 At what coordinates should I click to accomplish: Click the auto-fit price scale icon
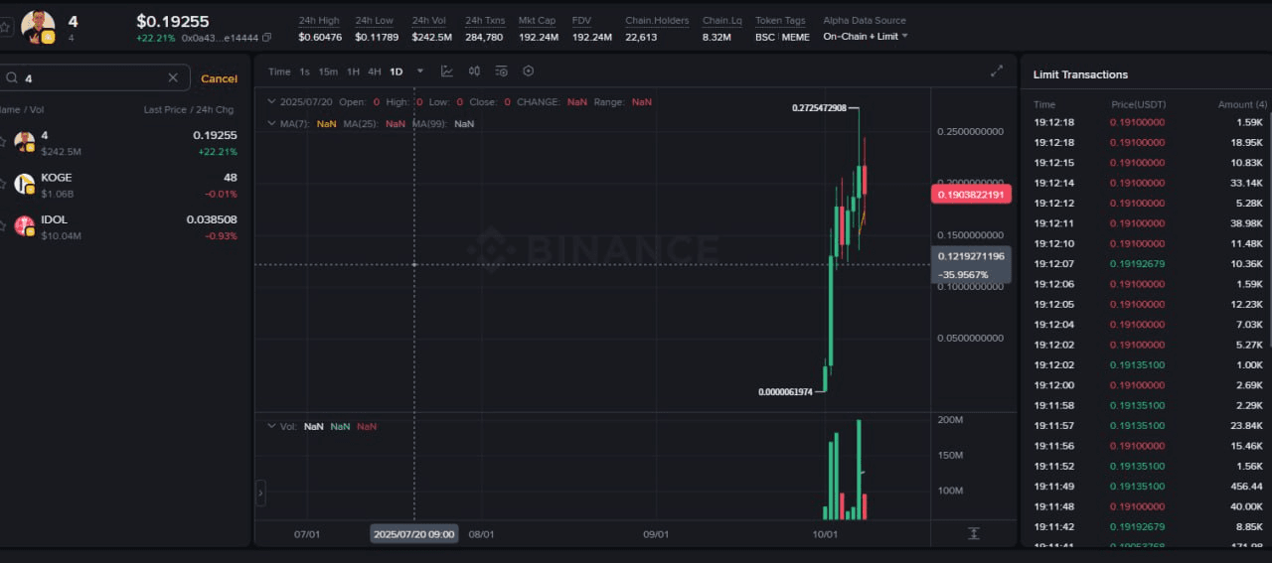[973, 533]
